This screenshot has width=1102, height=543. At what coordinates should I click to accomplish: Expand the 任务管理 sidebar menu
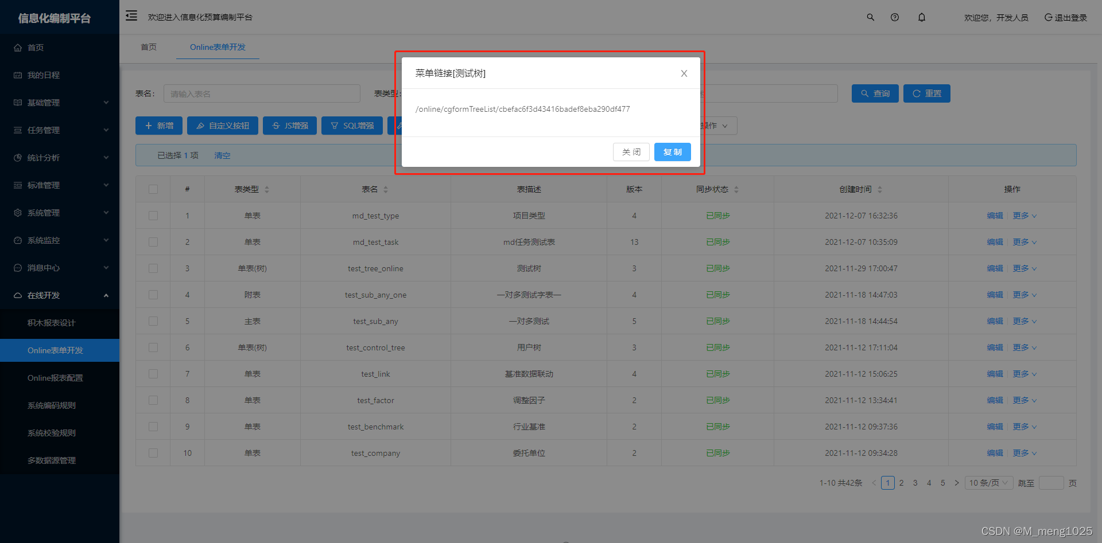[60, 130]
